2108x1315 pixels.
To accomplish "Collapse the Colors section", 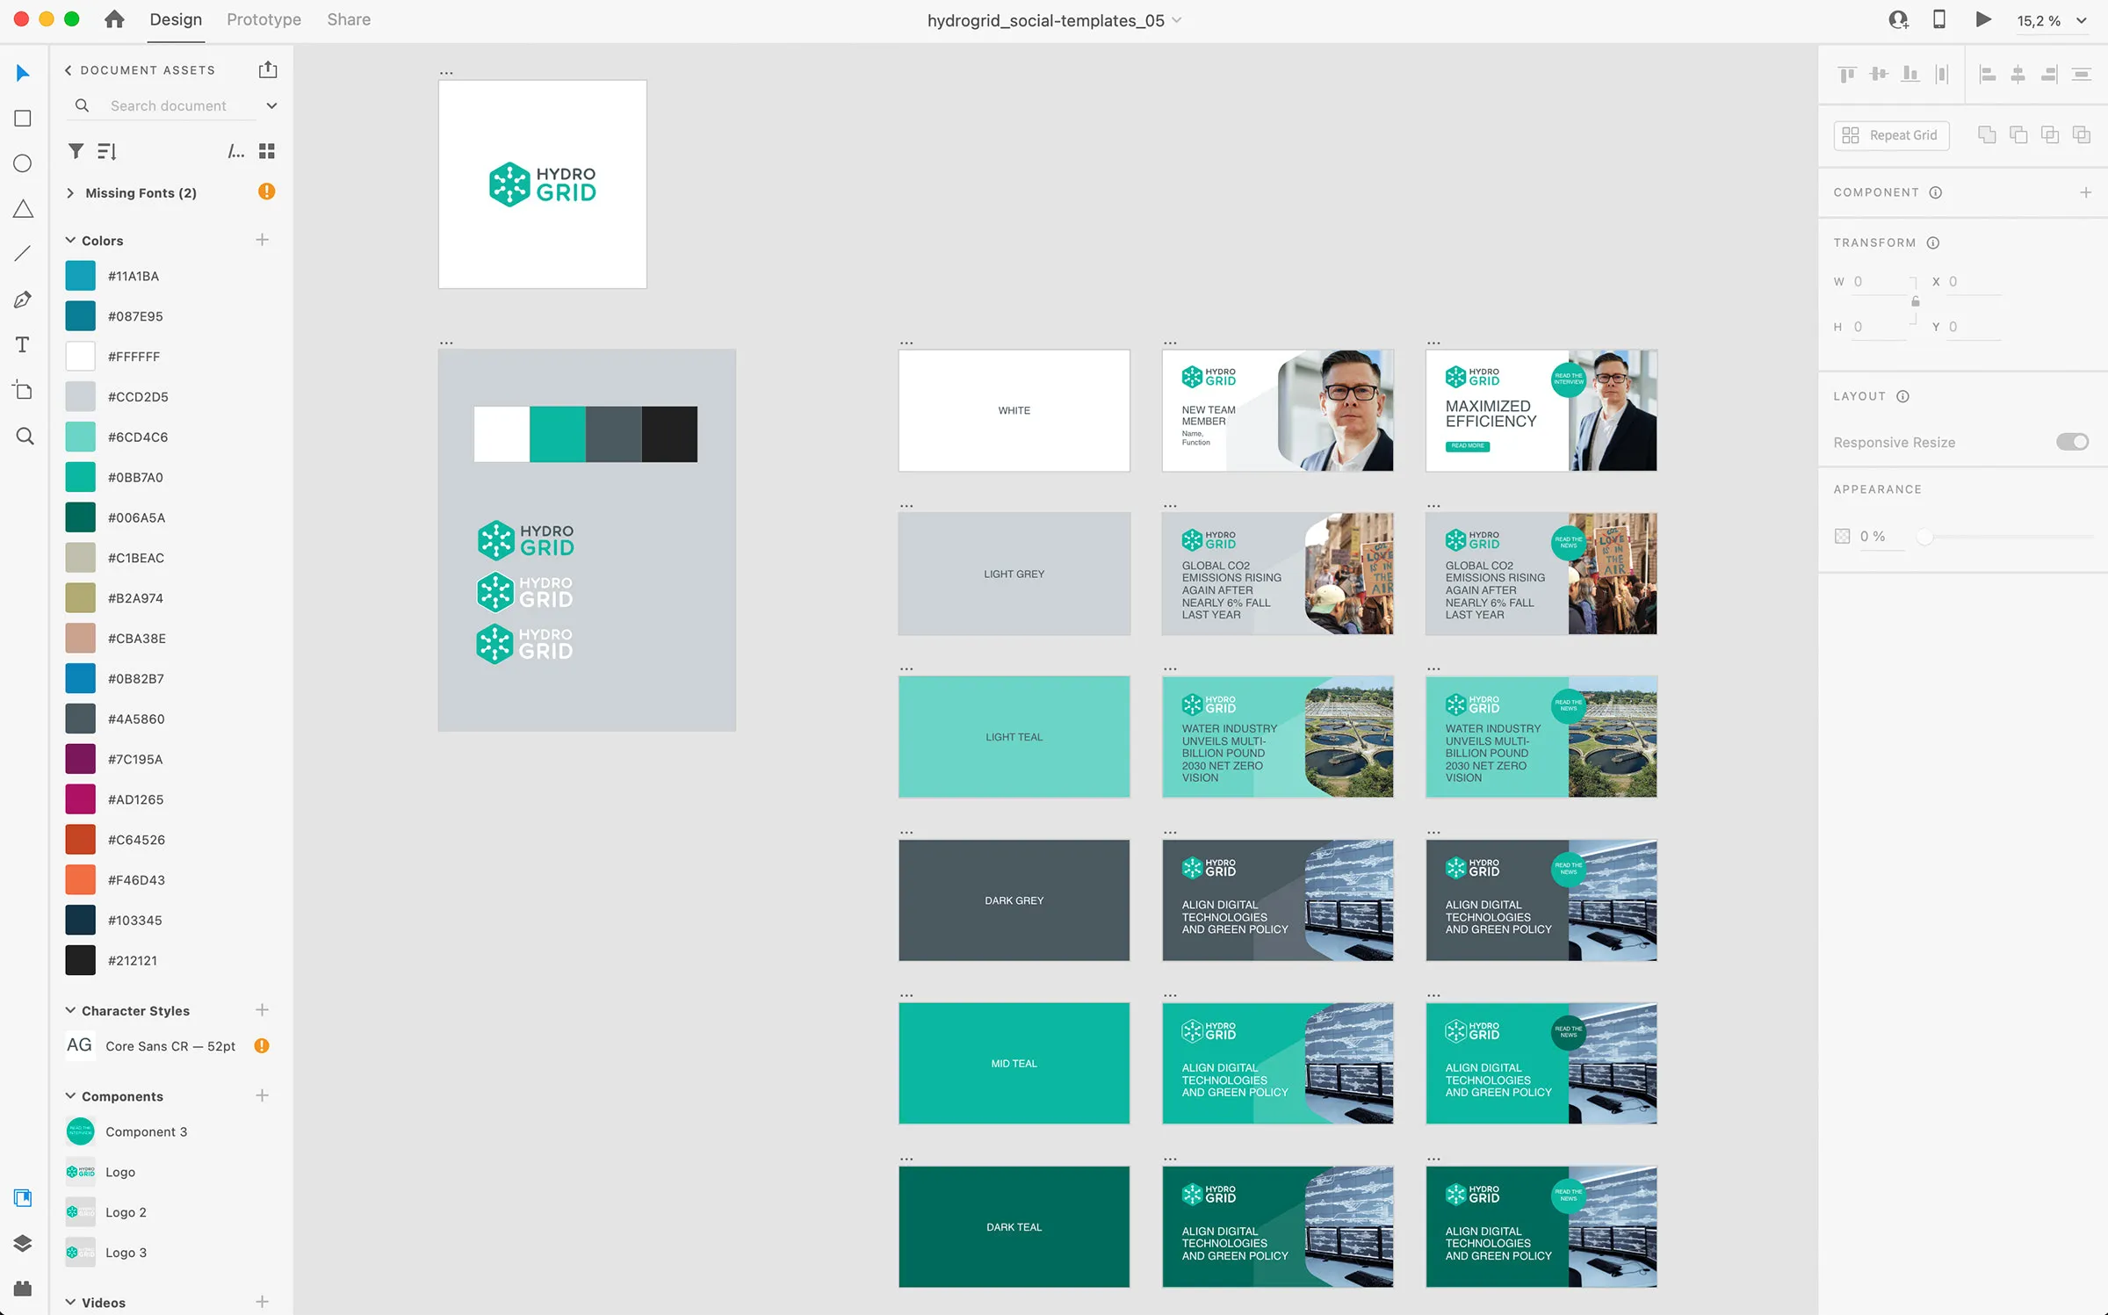I will click(x=70, y=240).
